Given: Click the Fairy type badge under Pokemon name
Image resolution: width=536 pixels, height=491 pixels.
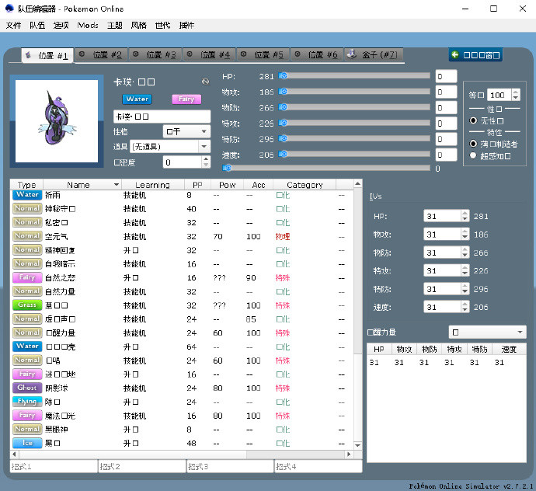Looking at the screenshot, I should 186,99.
